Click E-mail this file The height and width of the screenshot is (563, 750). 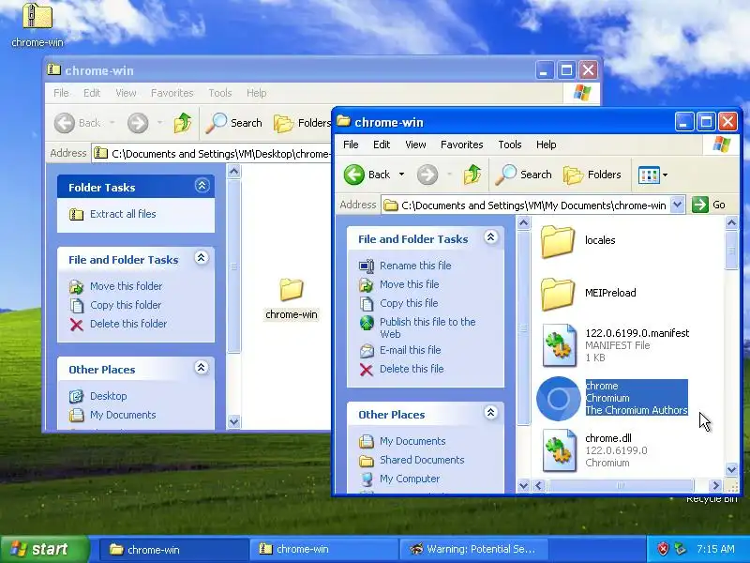coord(410,350)
